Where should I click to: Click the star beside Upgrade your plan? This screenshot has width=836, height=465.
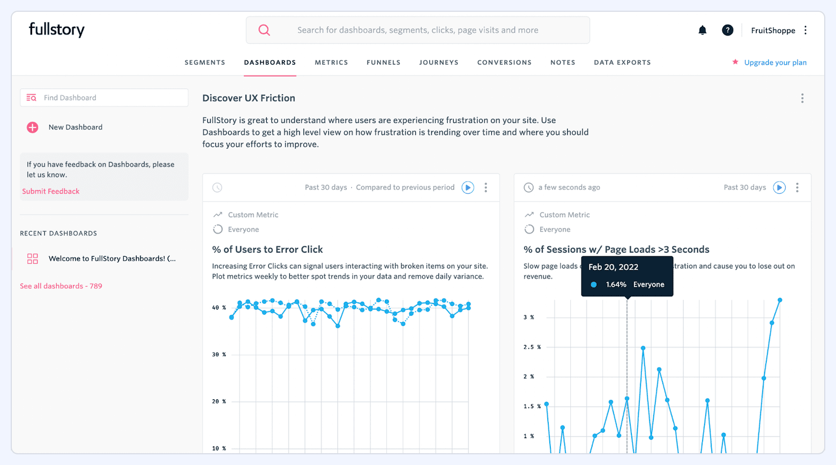click(x=734, y=62)
